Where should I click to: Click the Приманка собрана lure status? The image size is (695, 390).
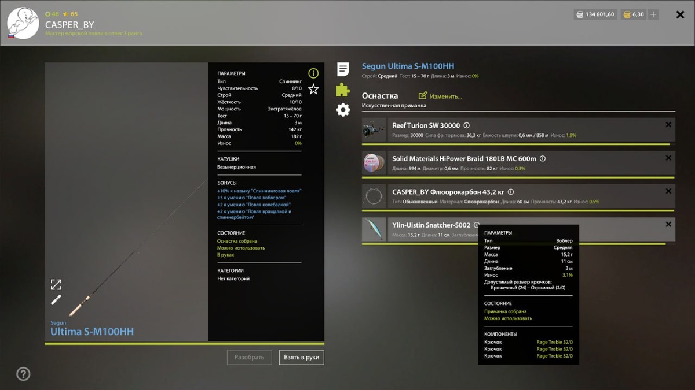[505, 311]
